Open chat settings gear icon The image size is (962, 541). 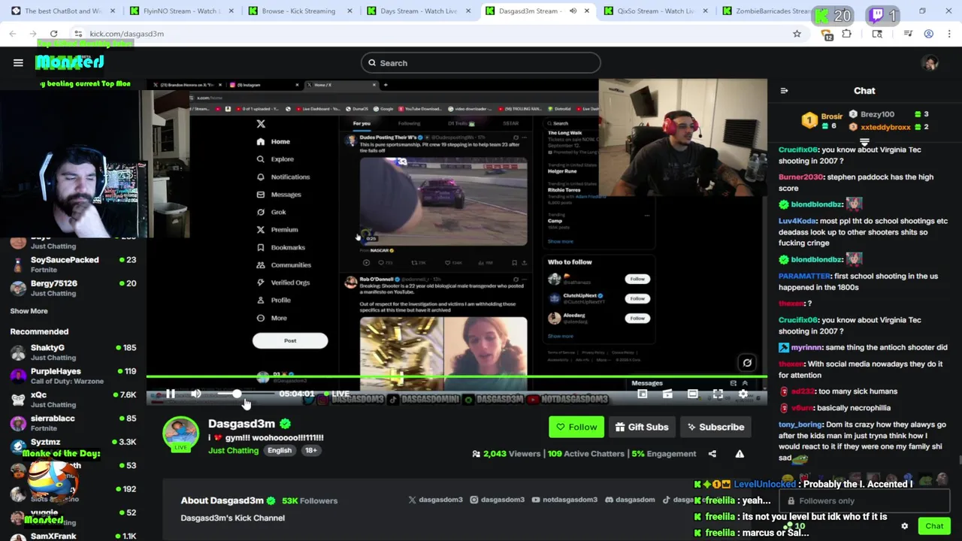(x=905, y=526)
